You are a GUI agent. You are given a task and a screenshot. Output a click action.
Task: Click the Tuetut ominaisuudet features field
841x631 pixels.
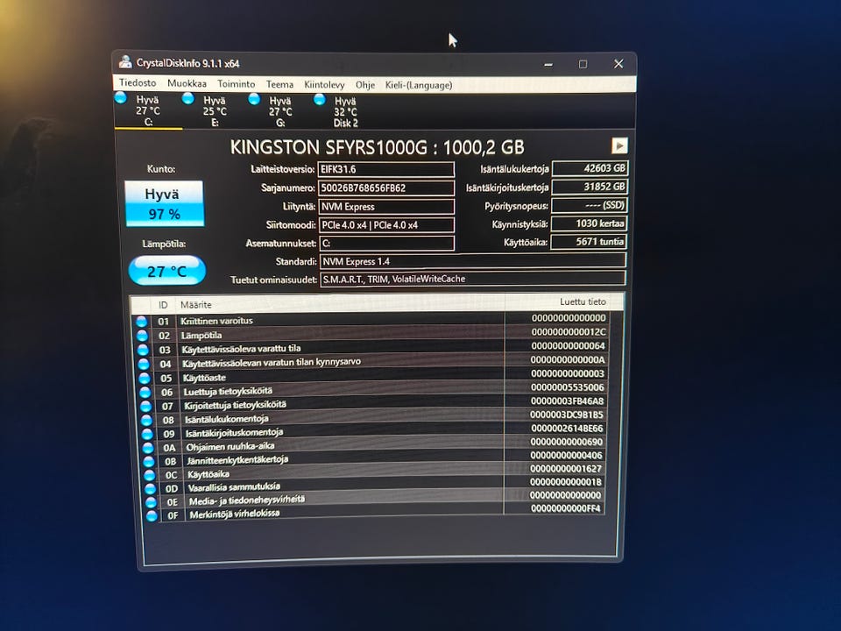point(473,279)
